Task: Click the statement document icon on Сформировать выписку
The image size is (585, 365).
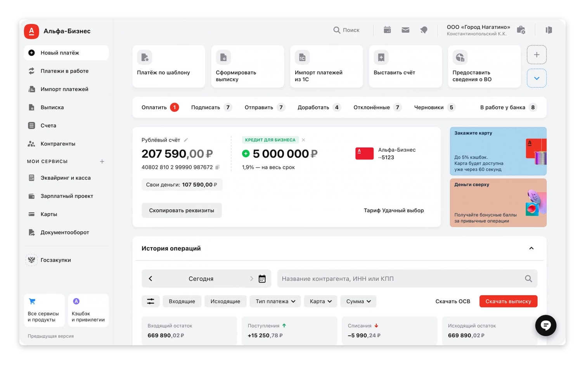Action: click(223, 57)
